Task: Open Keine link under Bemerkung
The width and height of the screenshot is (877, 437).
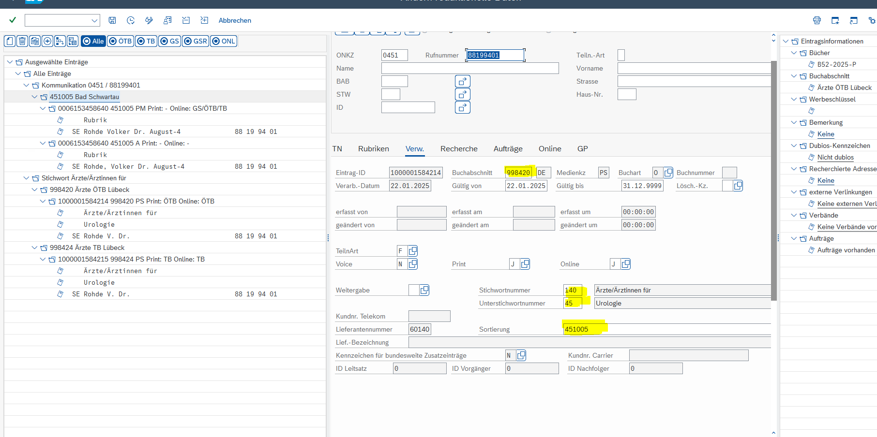Action: point(826,134)
